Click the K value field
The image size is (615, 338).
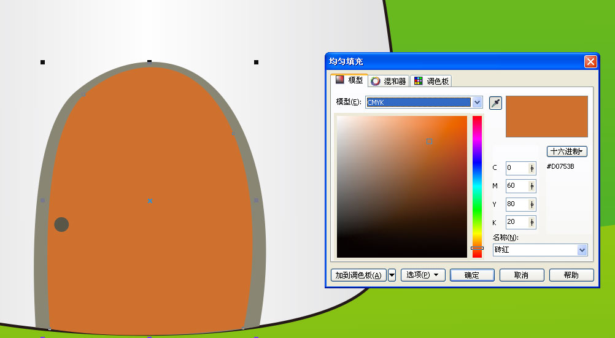[517, 222]
